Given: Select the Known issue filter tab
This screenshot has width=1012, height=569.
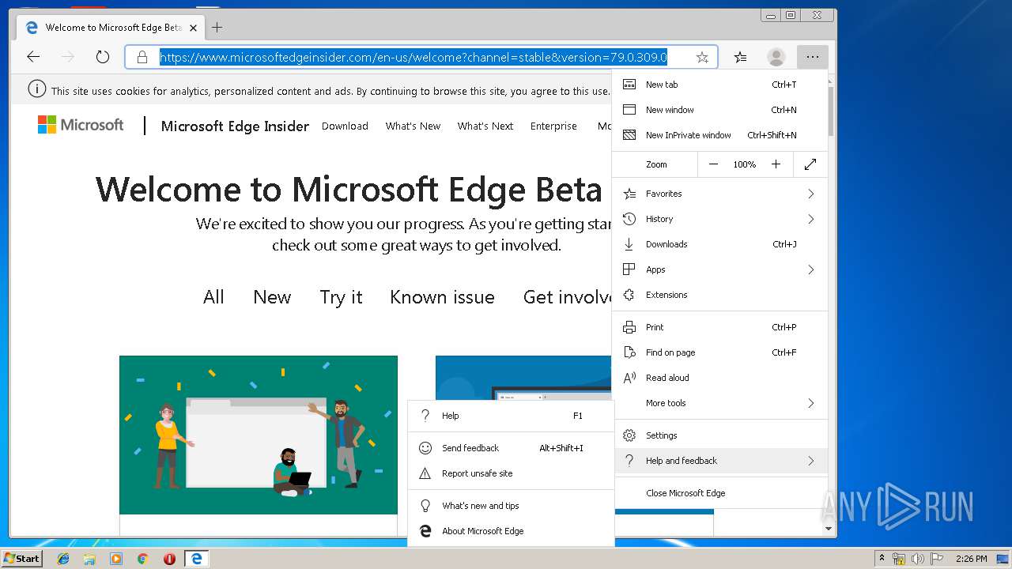Looking at the screenshot, I should click(x=442, y=297).
